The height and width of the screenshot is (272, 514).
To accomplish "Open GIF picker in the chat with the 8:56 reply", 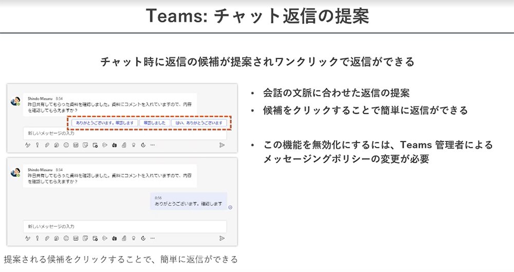I will 76,239.
